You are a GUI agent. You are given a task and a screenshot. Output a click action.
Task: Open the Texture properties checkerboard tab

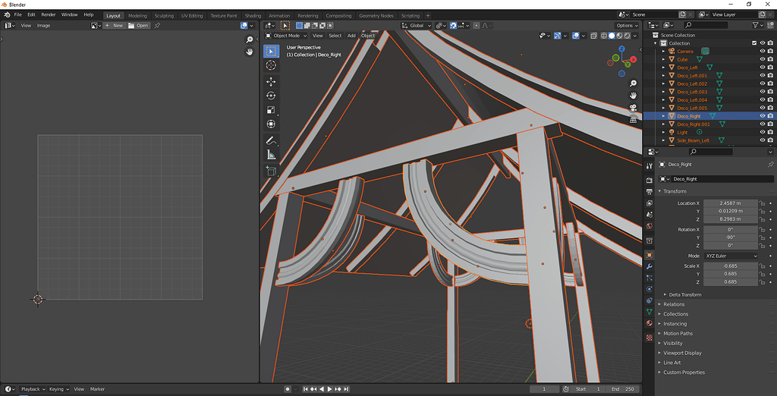[650, 338]
